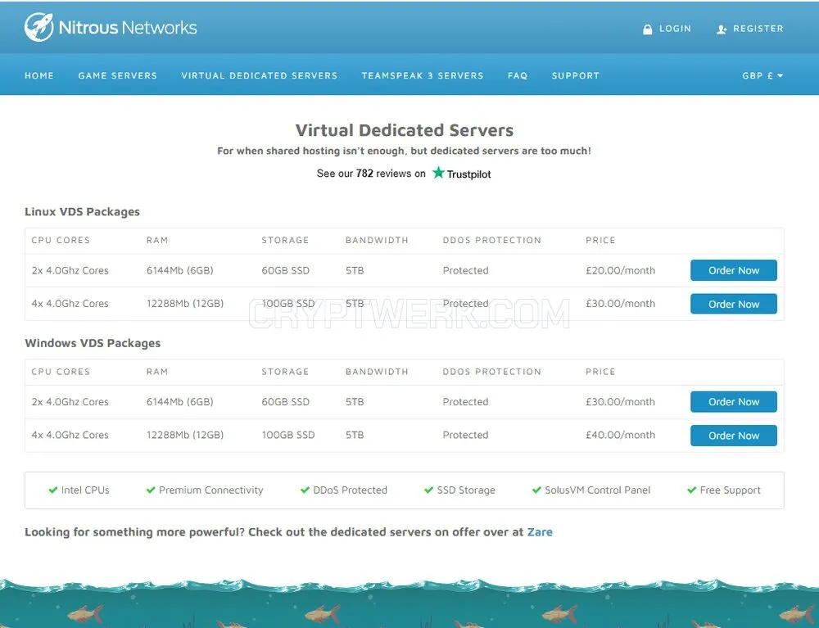Viewport: 819px width, 628px height.
Task: Click the Free Support feature text
Action: [730, 490]
